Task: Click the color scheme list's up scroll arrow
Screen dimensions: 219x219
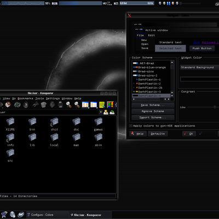Action: coord(172,62)
